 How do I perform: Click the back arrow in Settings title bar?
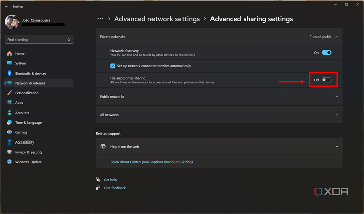tap(6, 6)
